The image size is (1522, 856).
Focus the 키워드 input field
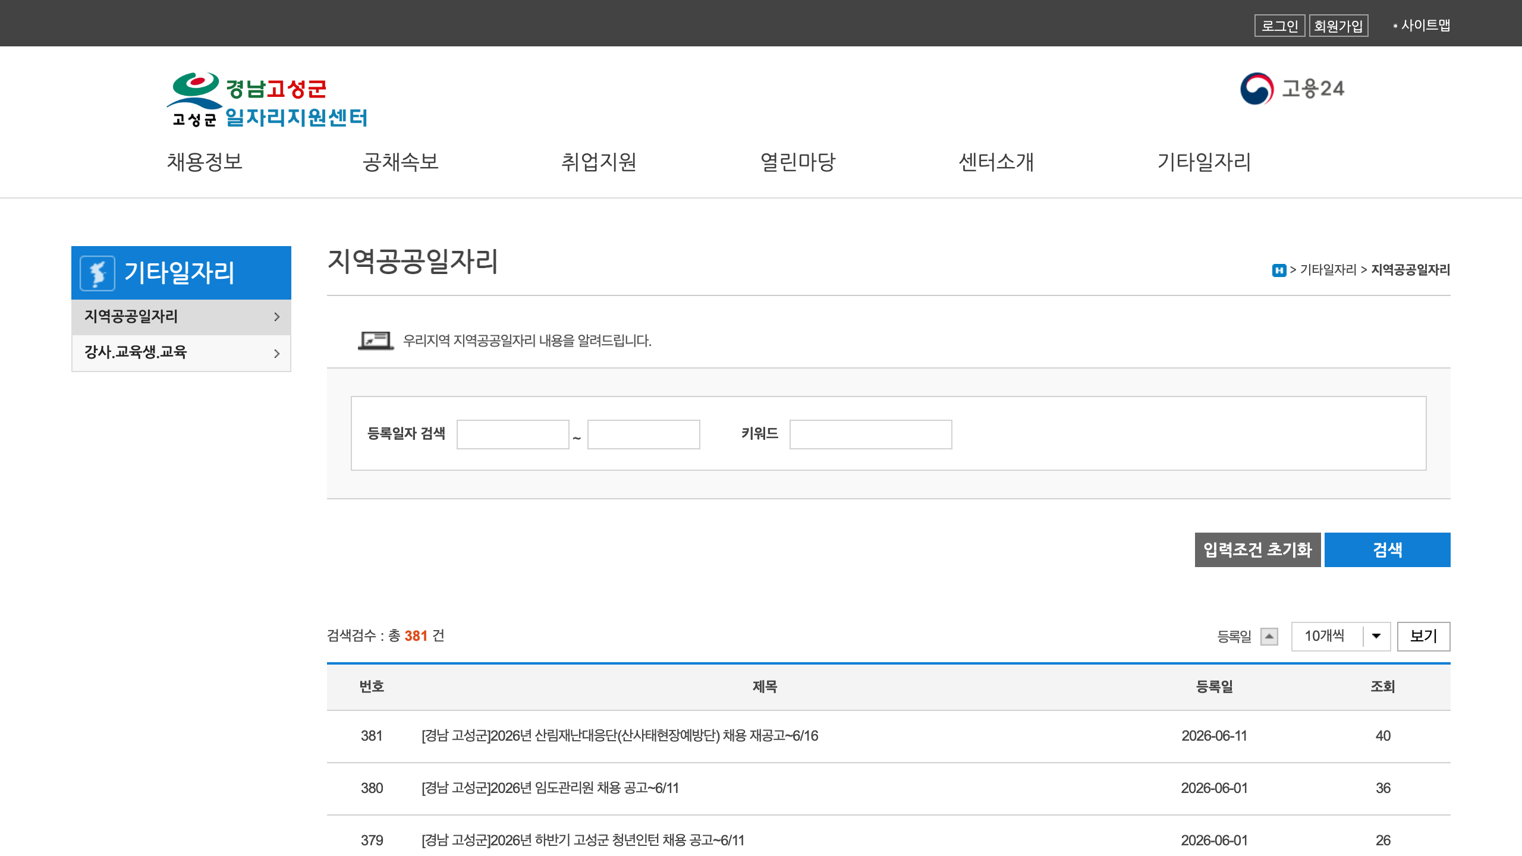click(870, 435)
